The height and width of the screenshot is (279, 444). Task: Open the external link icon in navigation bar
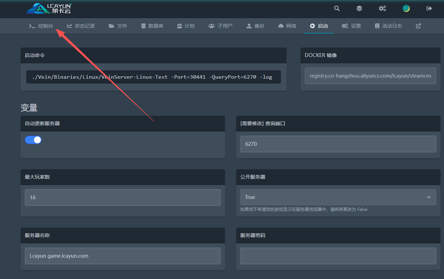(418, 26)
